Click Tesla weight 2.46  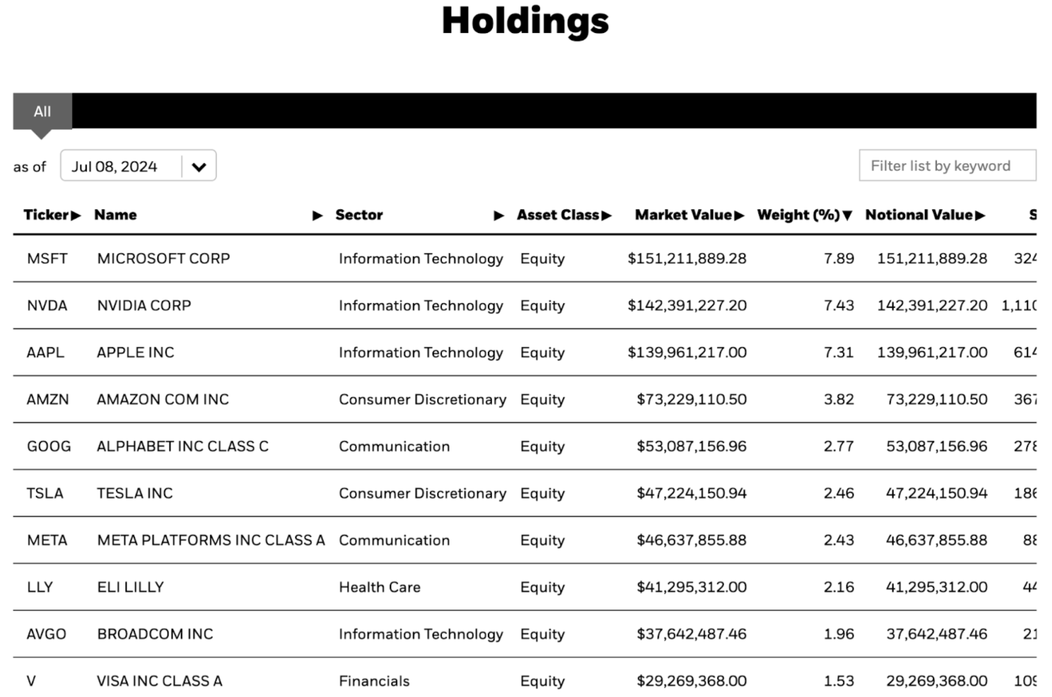(x=839, y=494)
